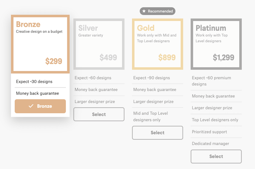Click Bronze's Money back guarantee row

tap(38, 93)
